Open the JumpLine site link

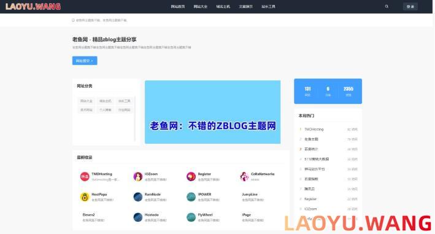click(x=250, y=194)
